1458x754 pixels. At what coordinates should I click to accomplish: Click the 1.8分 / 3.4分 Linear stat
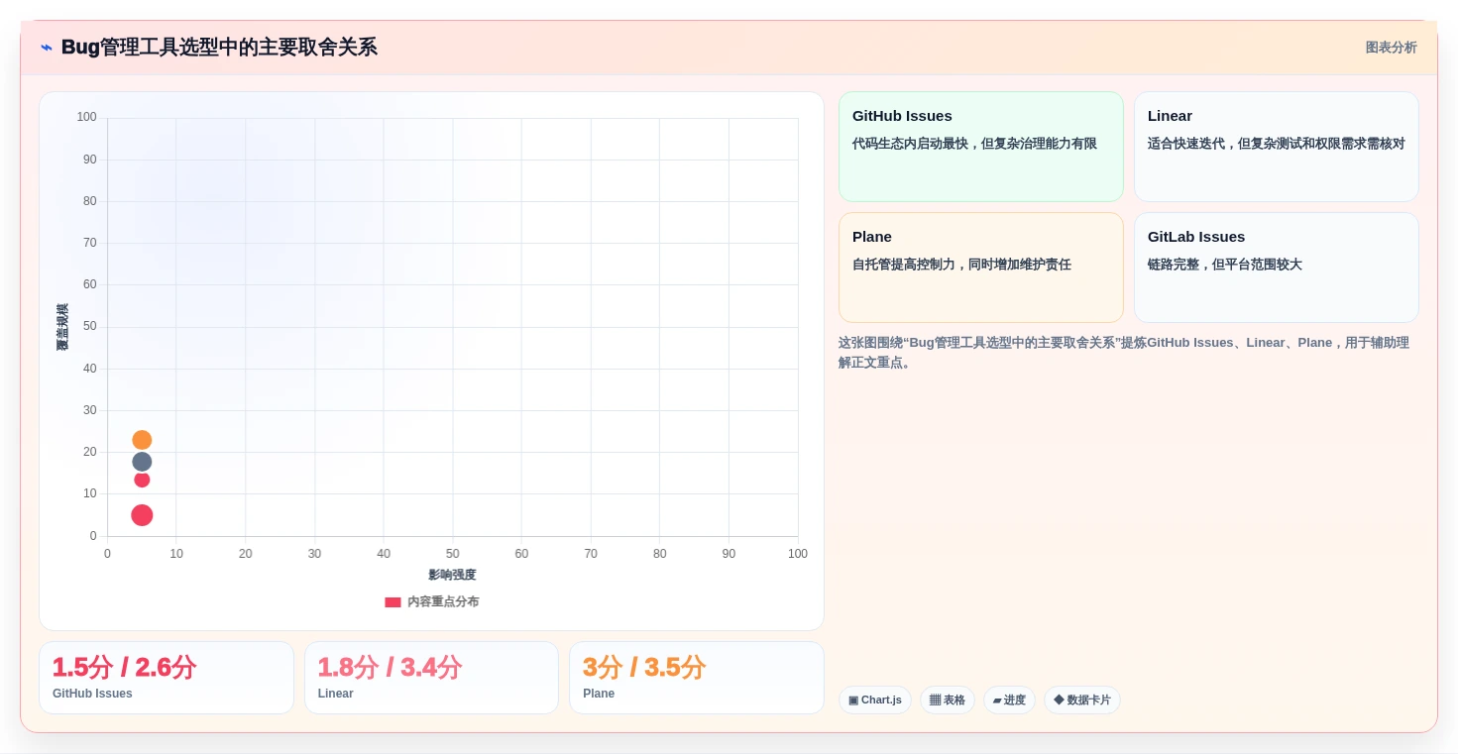click(x=431, y=678)
